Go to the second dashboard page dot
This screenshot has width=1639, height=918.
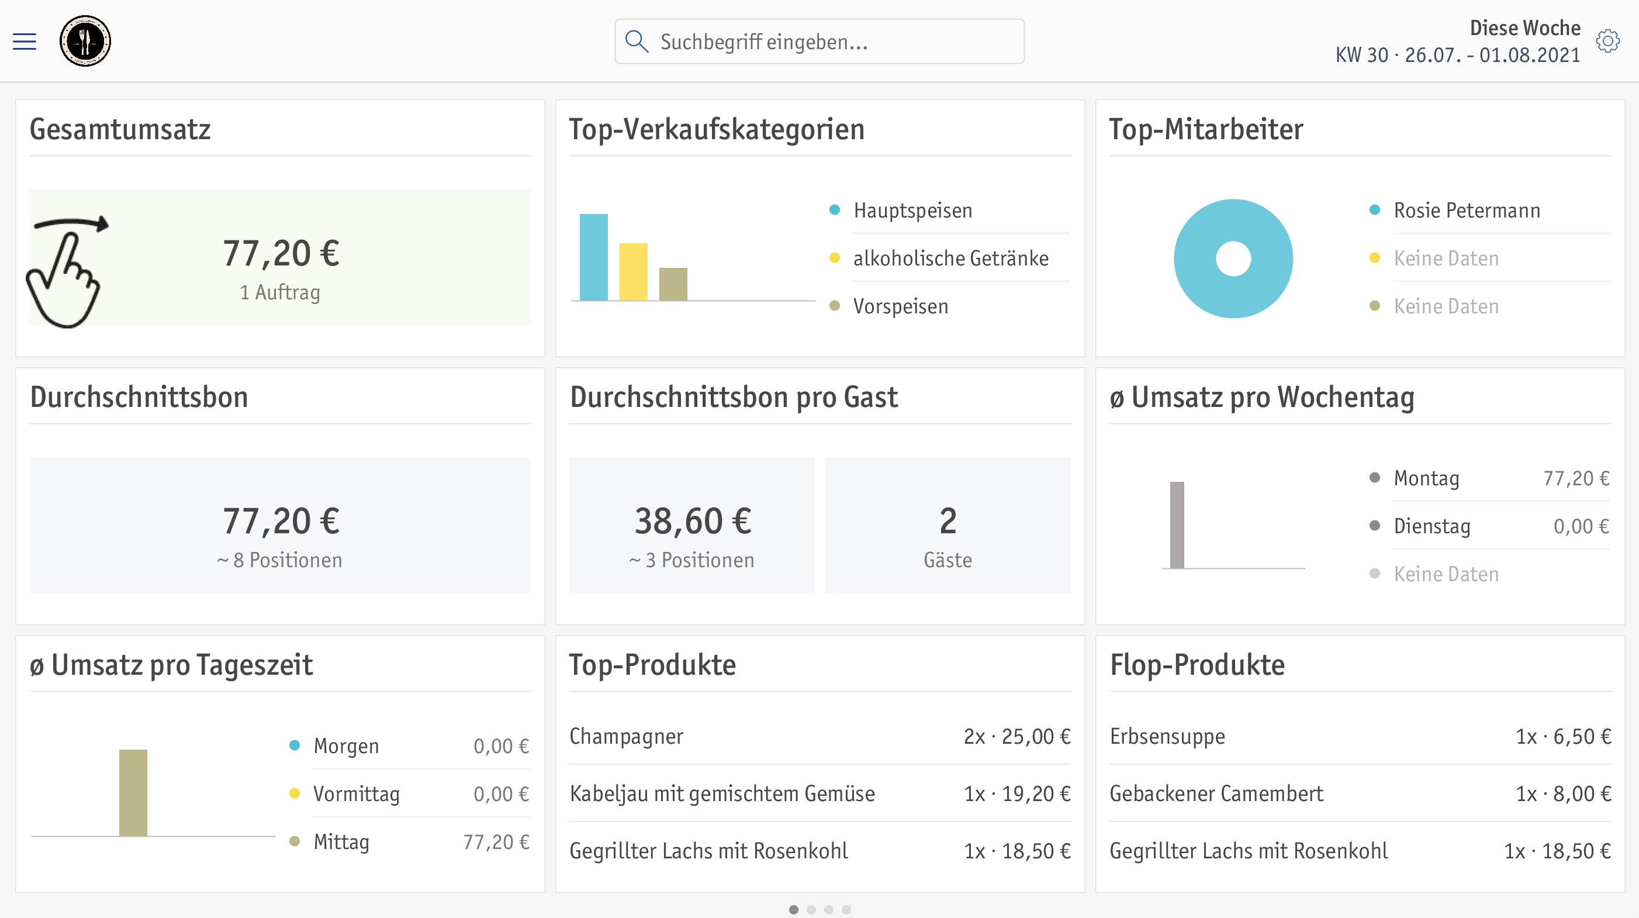[811, 909]
